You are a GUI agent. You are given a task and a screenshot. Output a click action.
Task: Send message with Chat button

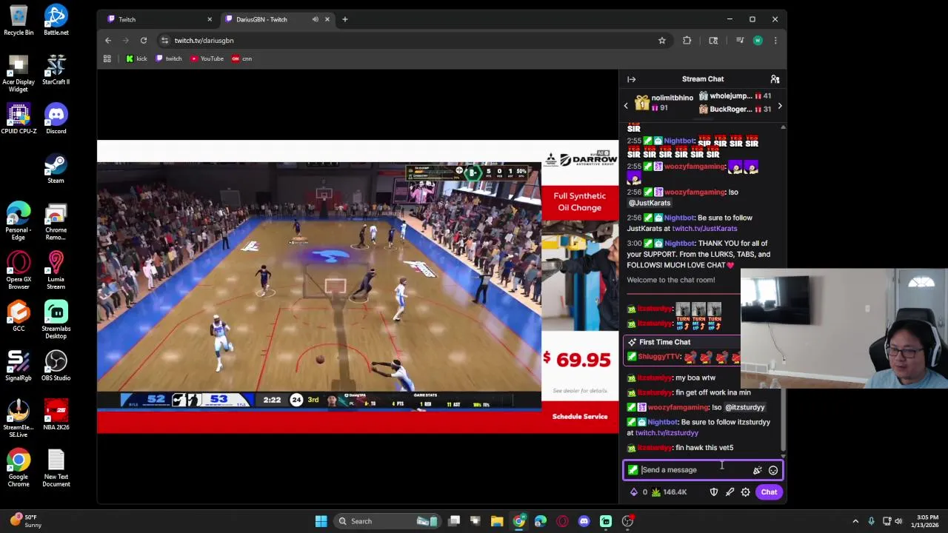[x=769, y=492]
